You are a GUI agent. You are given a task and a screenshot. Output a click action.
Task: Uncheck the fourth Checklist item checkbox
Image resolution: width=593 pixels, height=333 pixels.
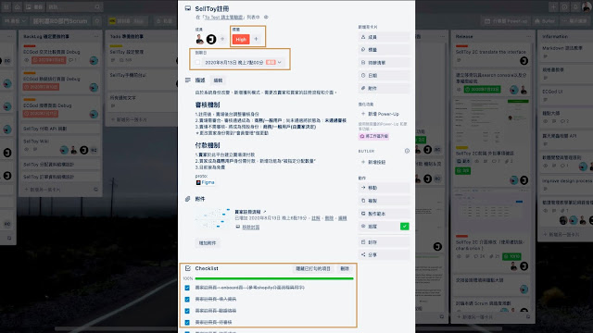click(x=187, y=323)
